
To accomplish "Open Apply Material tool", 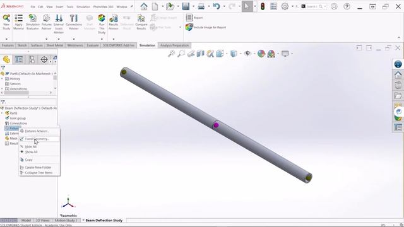I will click(18, 22).
